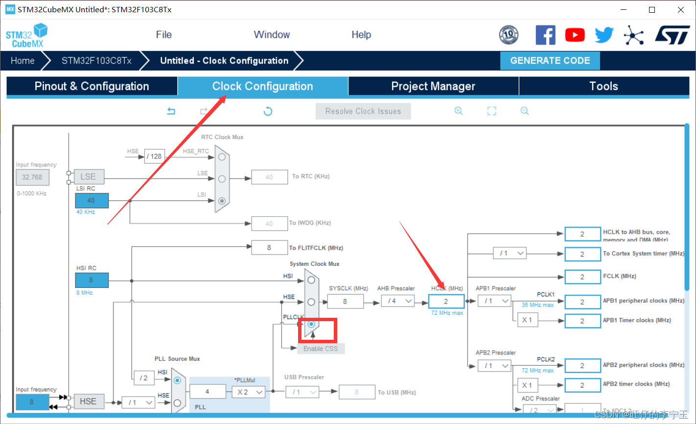The height and width of the screenshot is (424, 696).
Task: Select HSE in System Clock Mux
Action: [x=311, y=302]
